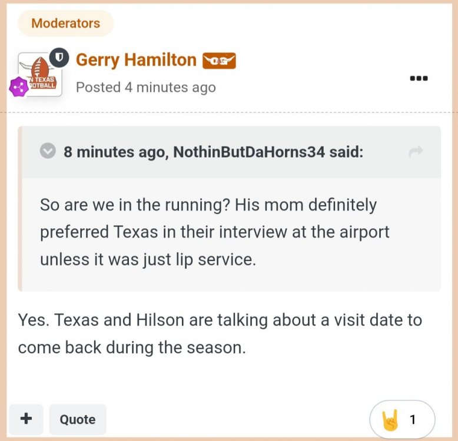Click the moderator shield icon on avatar
Viewport: 458px width, 441px height.
[x=59, y=57]
